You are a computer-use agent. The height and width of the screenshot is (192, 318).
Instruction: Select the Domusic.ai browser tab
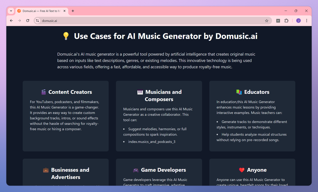pos(42,11)
